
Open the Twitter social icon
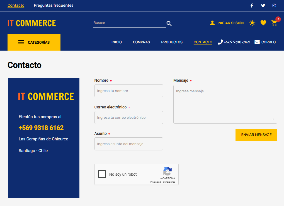coord(263,6)
